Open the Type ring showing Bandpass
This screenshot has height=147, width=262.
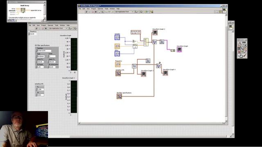41,56
